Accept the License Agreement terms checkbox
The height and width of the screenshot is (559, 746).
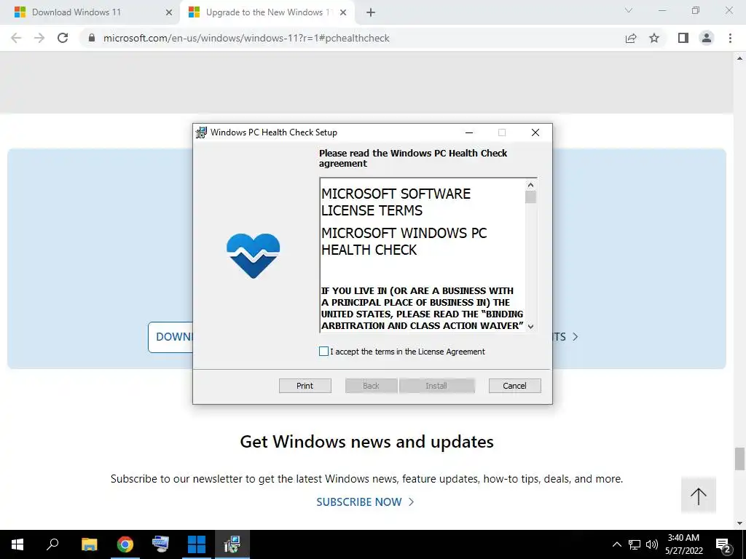tap(323, 352)
